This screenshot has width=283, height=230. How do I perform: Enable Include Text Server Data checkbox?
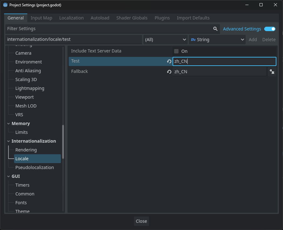pyautogui.click(x=176, y=51)
